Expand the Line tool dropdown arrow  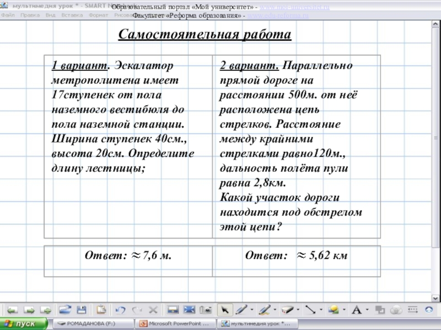(x=321, y=310)
